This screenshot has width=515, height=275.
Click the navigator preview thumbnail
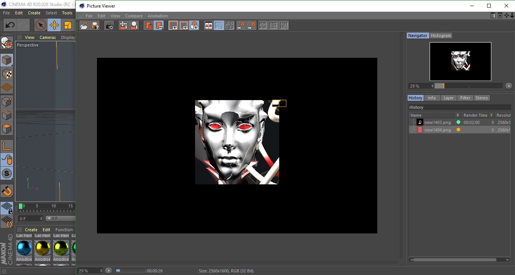click(x=460, y=61)
